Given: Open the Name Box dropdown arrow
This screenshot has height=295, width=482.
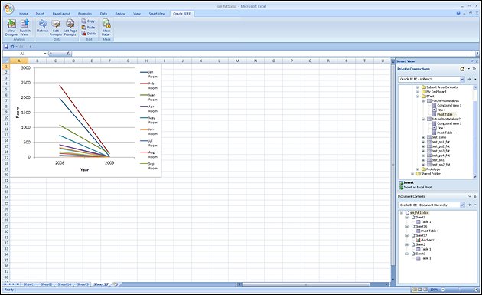Looking at the screenshot, I should (45, 54).
